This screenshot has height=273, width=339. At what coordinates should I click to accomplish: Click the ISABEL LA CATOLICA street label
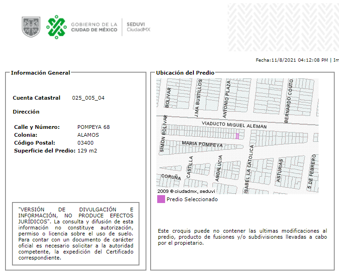(x=249, y=169)
